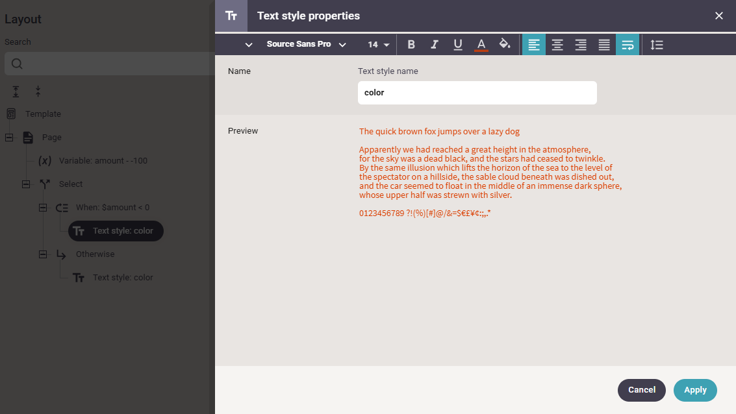Open the Source Sans Pro font dropdown
This screenshot has width=736, height=414.
click(x=306, y=45)
